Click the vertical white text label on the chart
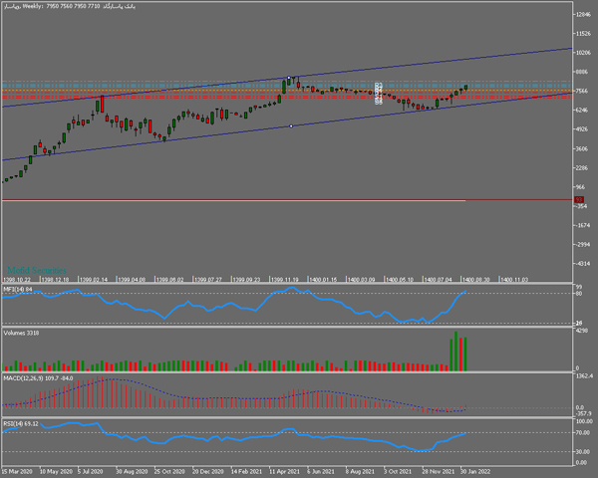598x478 pixels. pyautogui.click(x=379, y=92)
